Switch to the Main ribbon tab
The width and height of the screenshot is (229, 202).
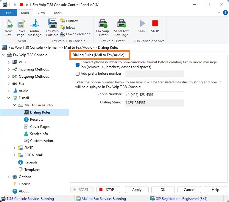pos(25,13)
